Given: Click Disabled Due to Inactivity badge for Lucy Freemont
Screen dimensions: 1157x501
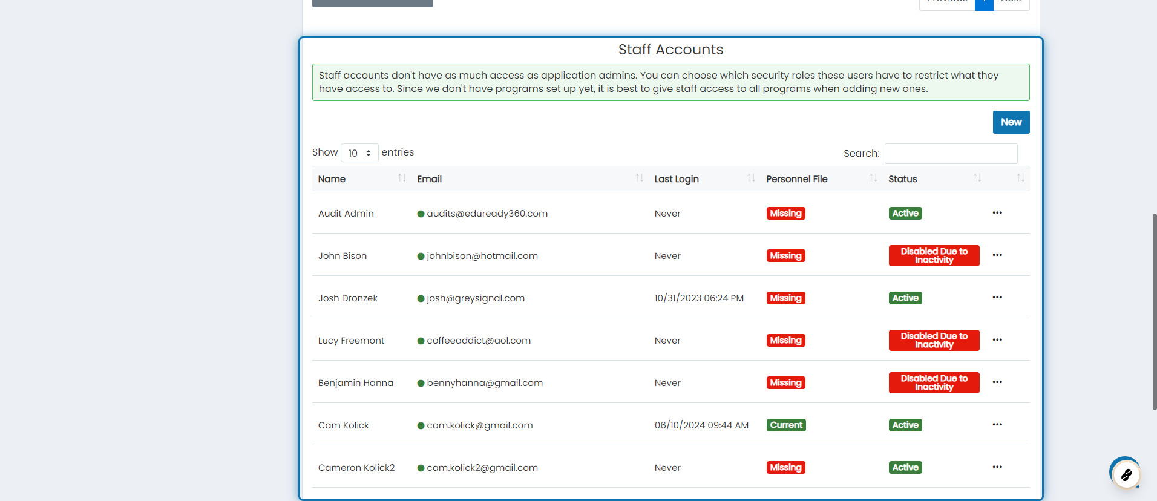Looking at the screenshot, I should pos(934,340).
